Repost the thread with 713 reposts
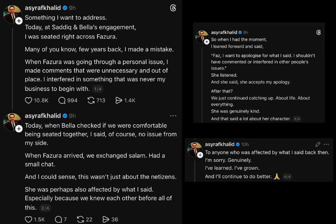 coord(90,100)
